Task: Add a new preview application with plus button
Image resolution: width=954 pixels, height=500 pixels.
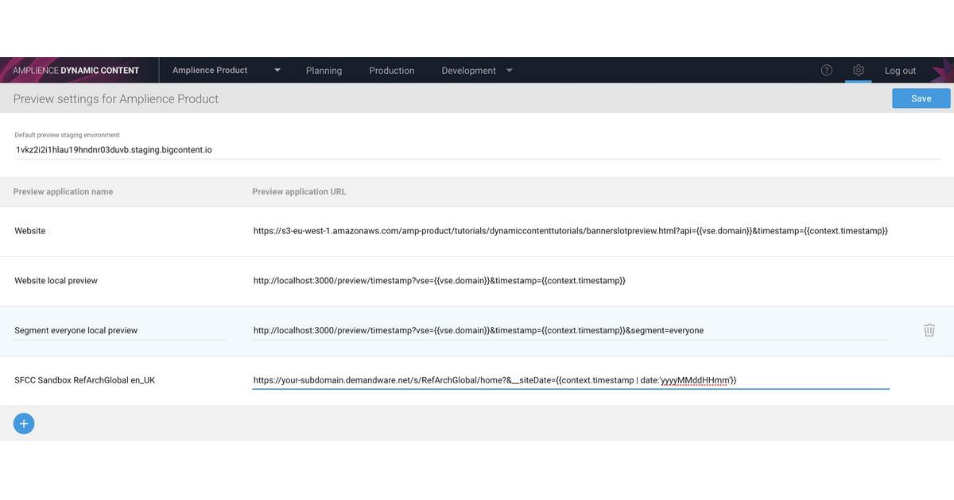Action: coord(24,424)
